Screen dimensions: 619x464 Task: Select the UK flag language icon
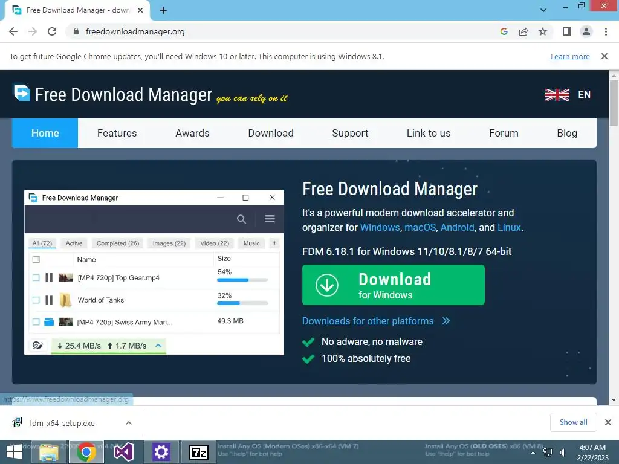click(x=557, y=95)
